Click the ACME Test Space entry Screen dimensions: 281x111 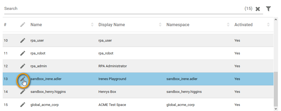[112, 105]
